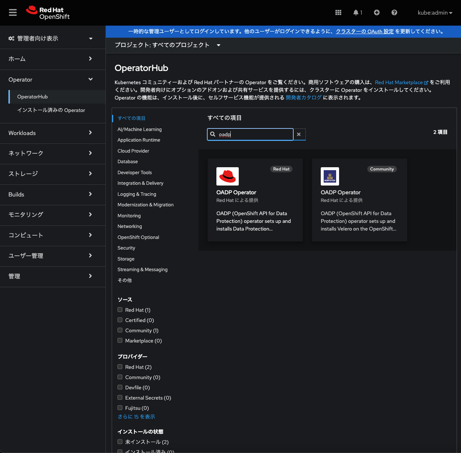461x453 pixels.
Task: Click the plus import YAML icon
Action: pyautogui.click(x=376, y=12)
